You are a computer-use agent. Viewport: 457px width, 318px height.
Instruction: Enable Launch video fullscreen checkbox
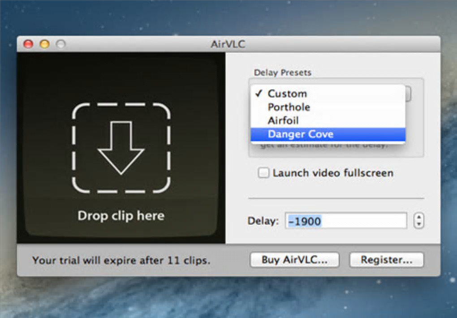click(263, 172)
